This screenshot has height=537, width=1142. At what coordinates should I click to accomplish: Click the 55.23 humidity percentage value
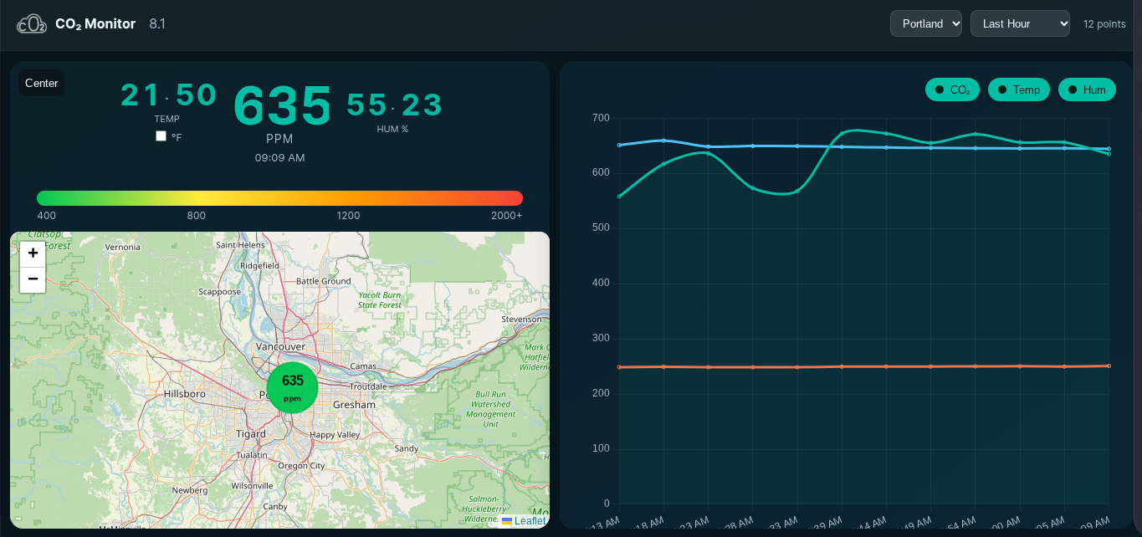[x=392, y=105]
